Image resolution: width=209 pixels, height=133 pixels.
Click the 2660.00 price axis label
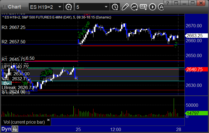pyautogui.click(x=194, y=41)
